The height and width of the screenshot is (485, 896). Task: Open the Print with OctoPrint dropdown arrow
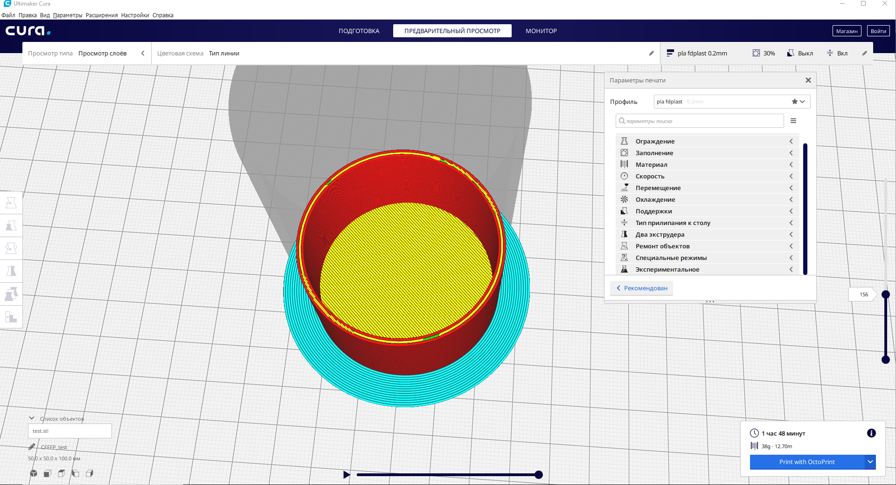[870, 462]
